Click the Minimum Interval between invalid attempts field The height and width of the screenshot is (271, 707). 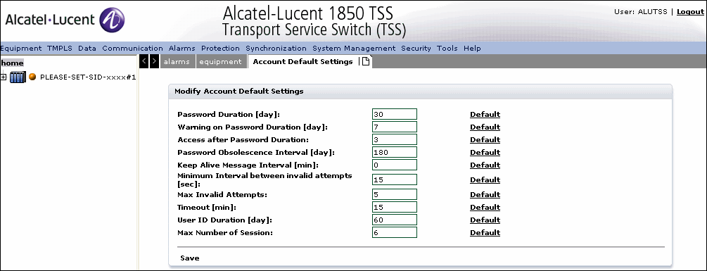tap(395, 179)
